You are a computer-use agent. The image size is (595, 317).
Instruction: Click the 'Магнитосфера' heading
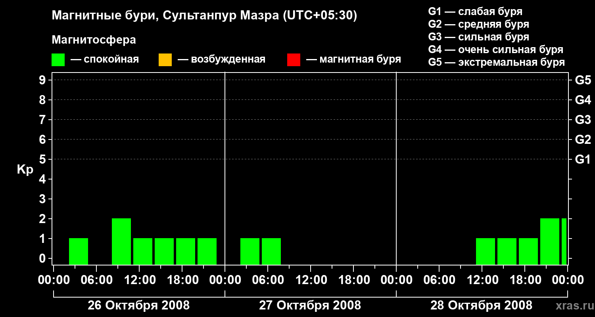[94, 40]
